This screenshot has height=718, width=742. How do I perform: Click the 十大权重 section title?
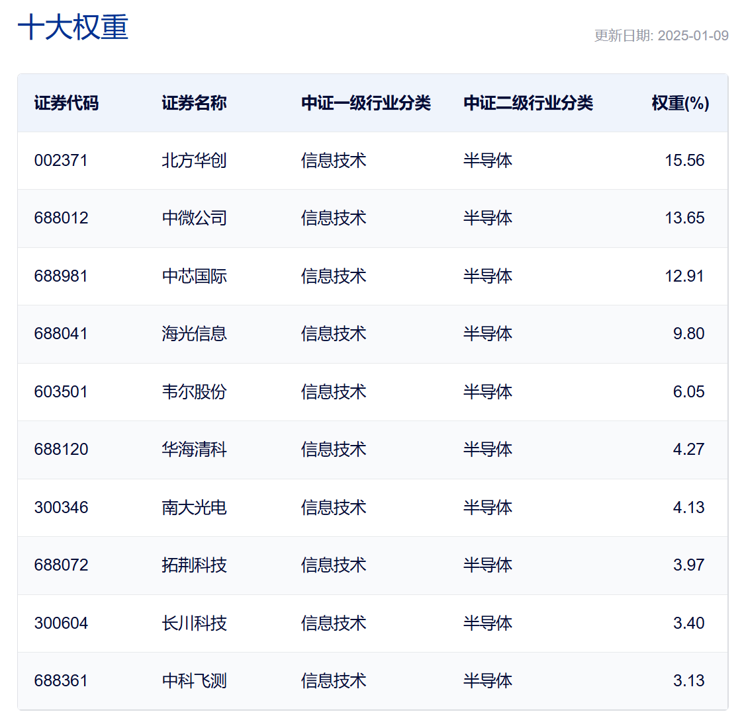tap(73, 27)
